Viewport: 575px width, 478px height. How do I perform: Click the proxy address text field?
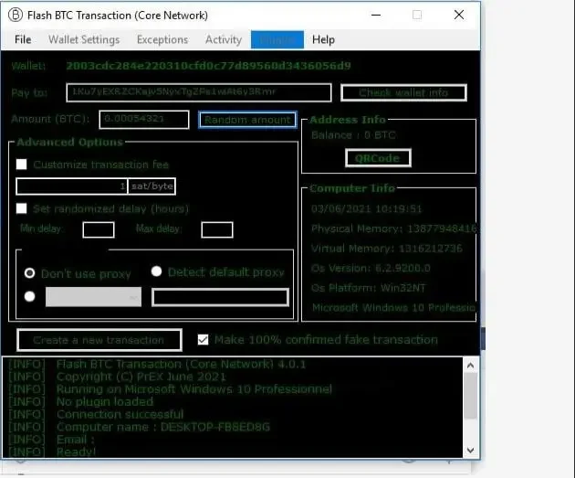tap(220, 297)
